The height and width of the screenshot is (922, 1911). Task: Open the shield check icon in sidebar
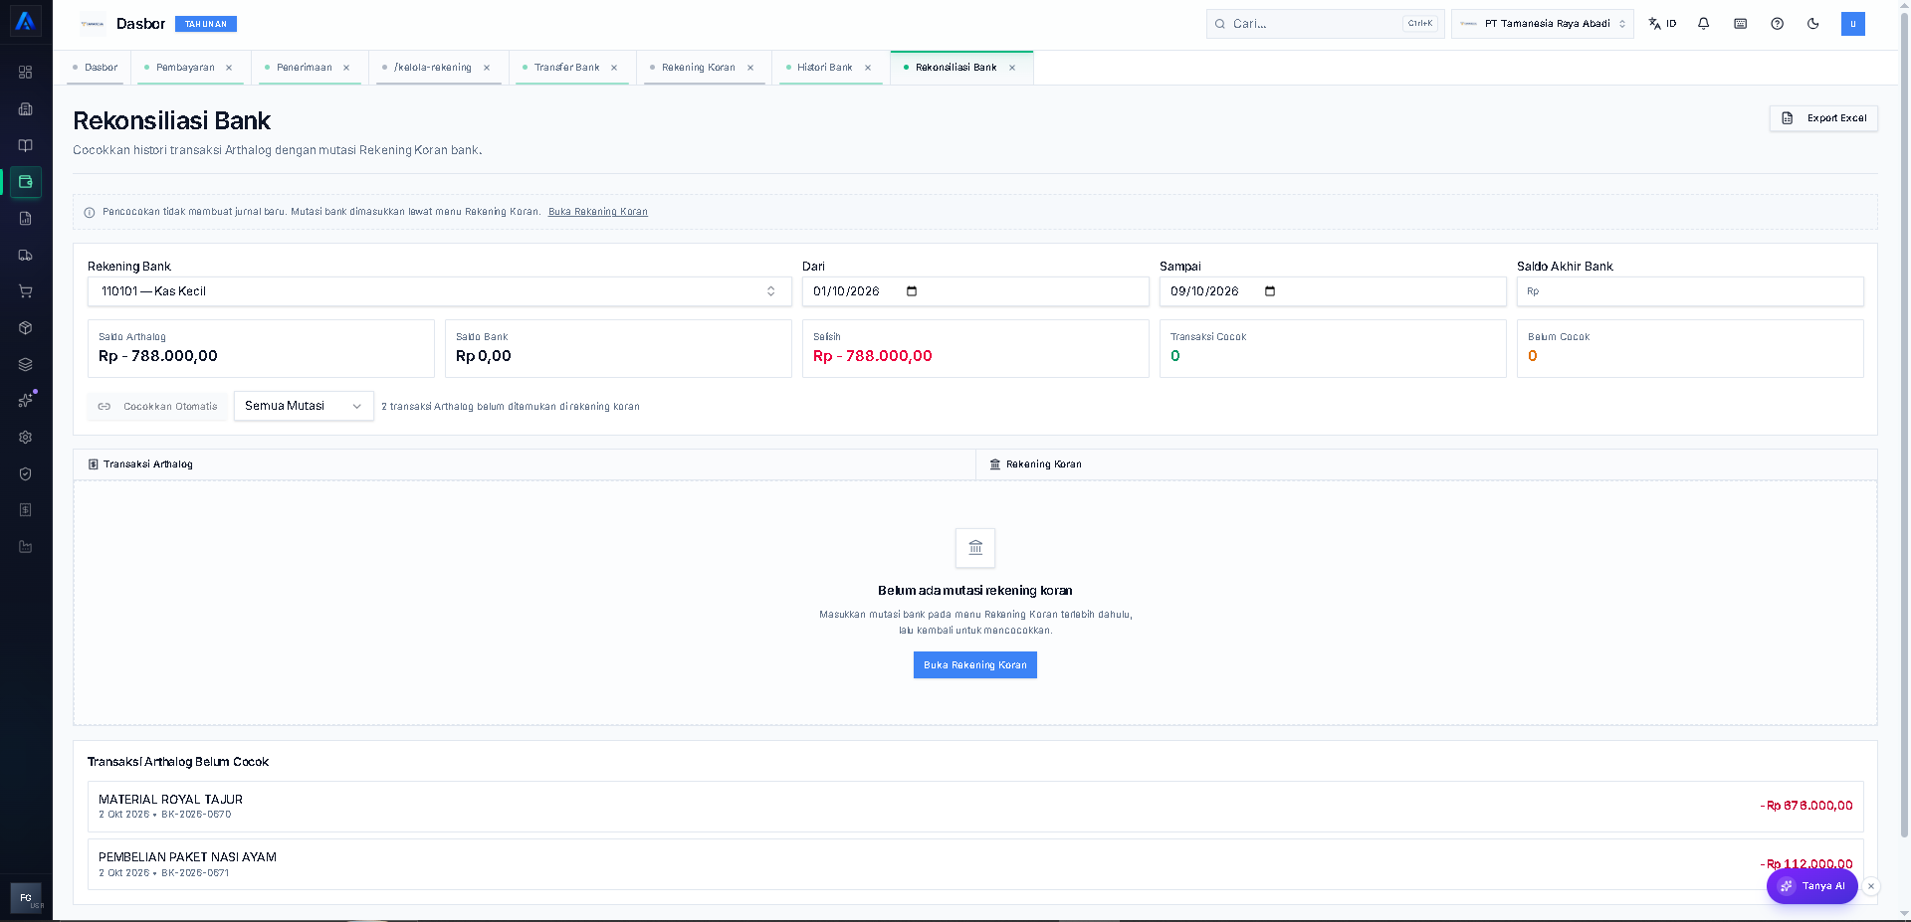(26, 474)
